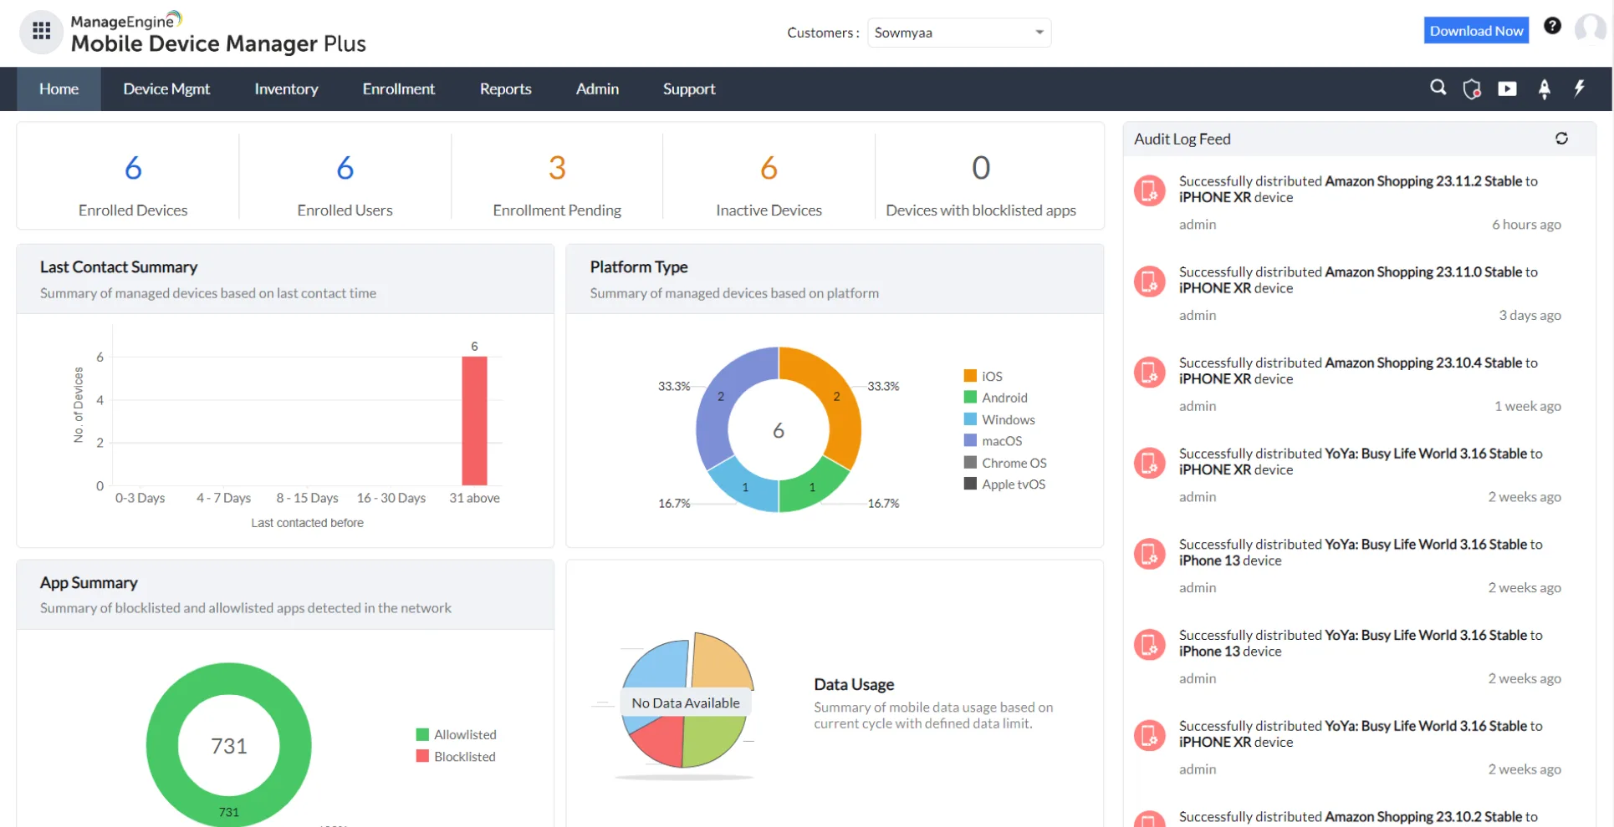Toggle the Chrome OS legend swatch
This screenshot has width=1614, height=827.
(970, 462)
